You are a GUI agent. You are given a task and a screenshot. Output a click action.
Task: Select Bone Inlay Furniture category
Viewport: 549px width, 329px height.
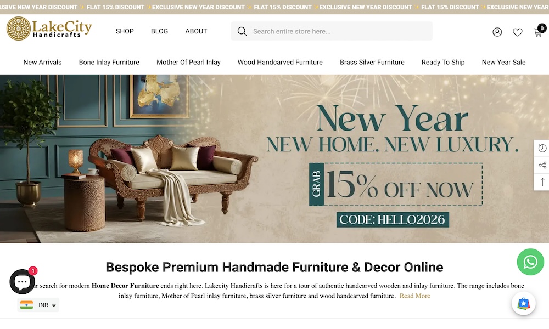tap(109, 62)
